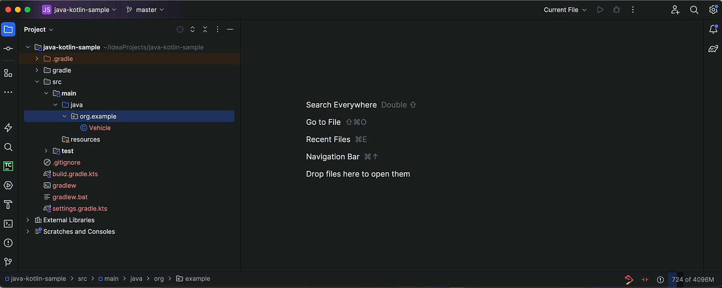Select the Vehicle class file
722x288 pixels.
100,128
